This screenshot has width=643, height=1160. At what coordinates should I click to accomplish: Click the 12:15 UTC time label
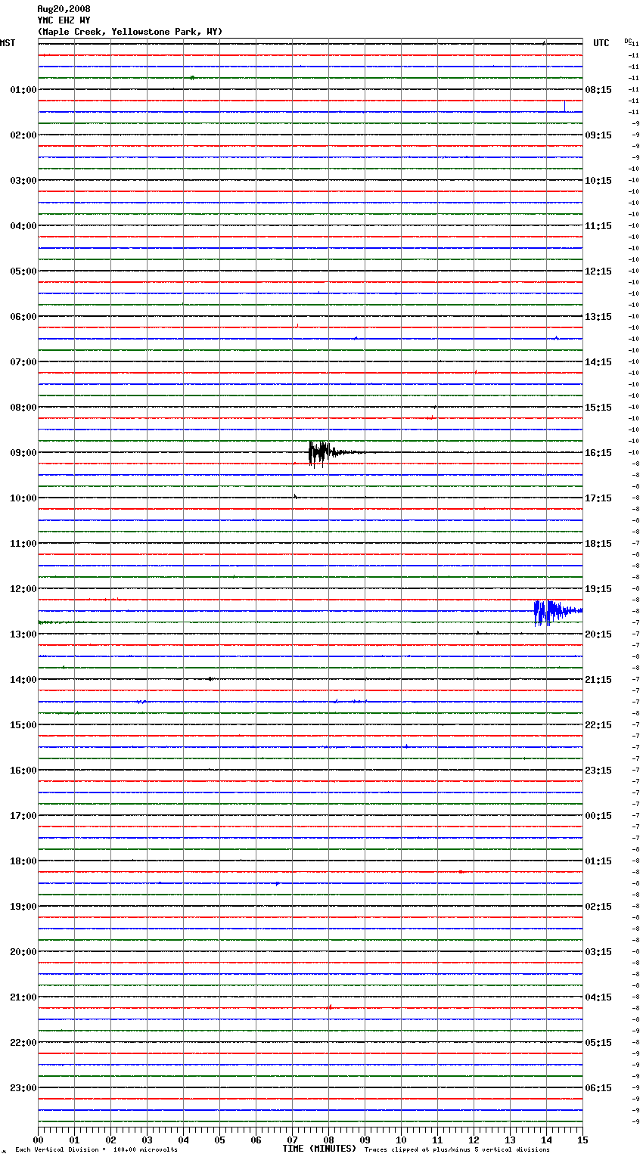(x=598, y=271)
